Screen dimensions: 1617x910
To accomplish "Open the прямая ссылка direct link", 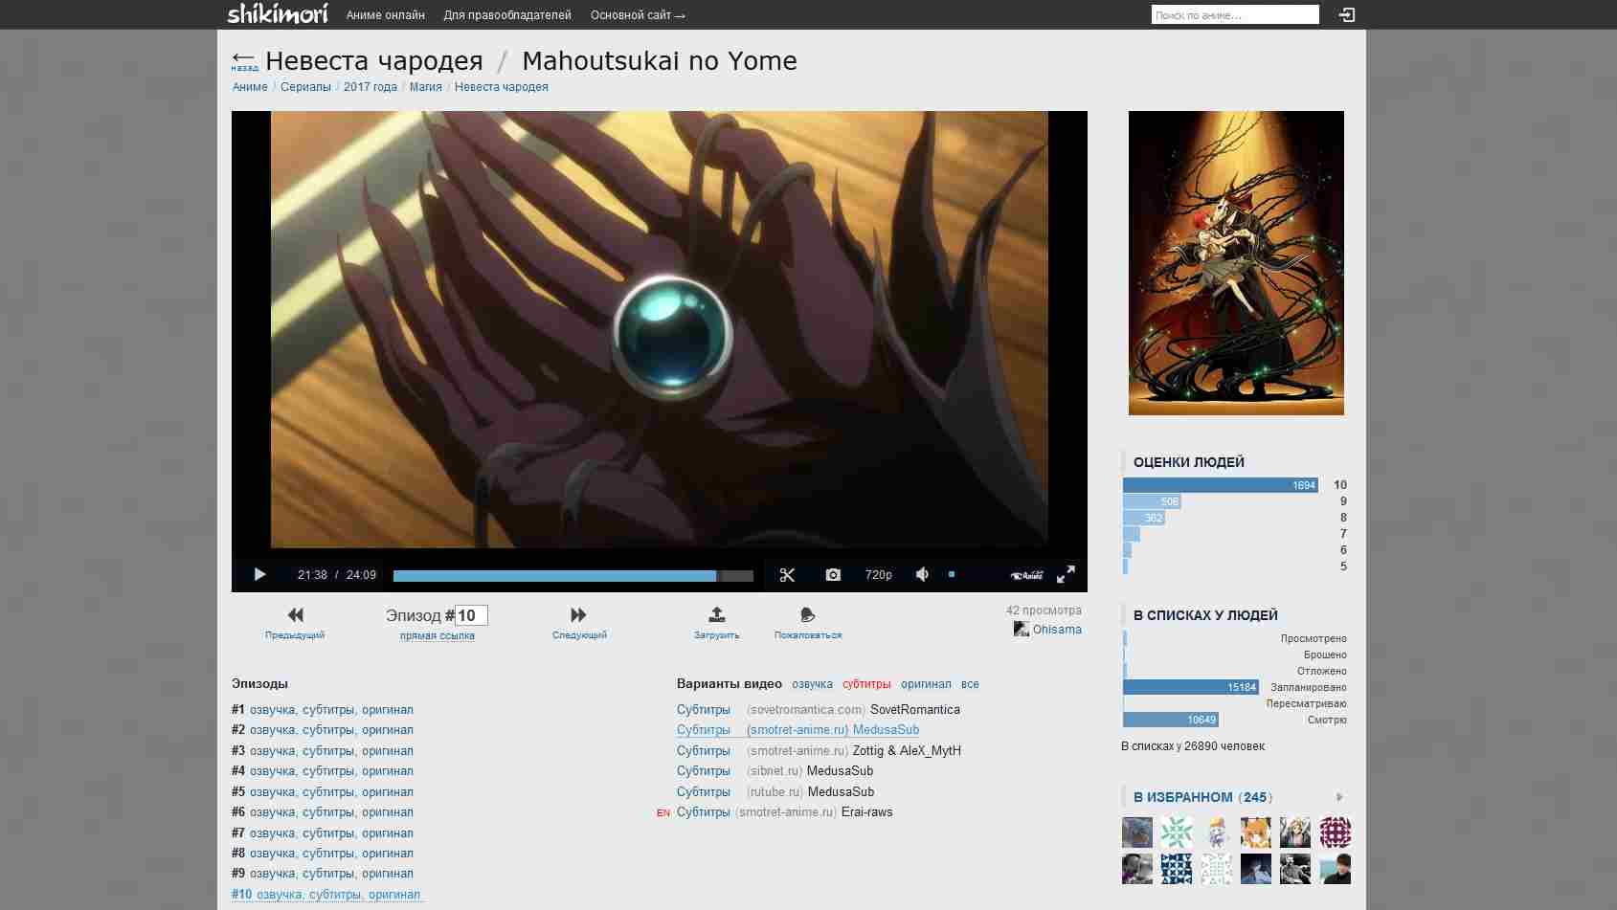I will 438,635.
